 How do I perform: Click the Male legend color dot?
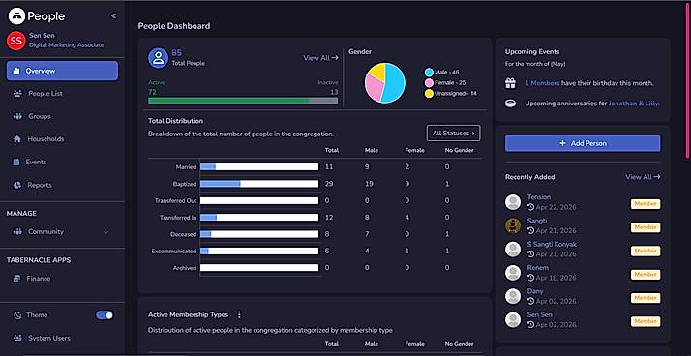(x=429, y=73)
